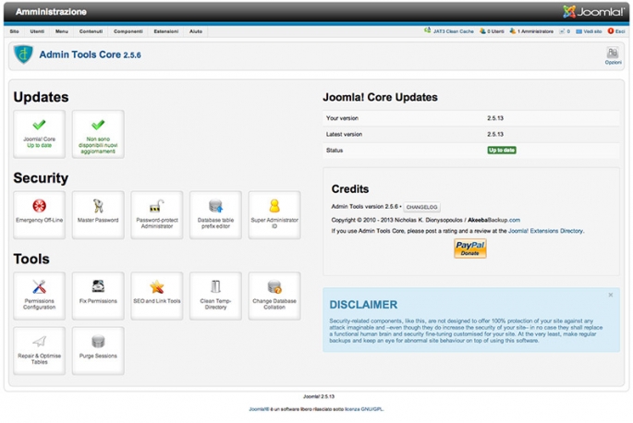633x423 pixels.
Task: Open Permissions Configuration tool
Action: coord(40,295)
